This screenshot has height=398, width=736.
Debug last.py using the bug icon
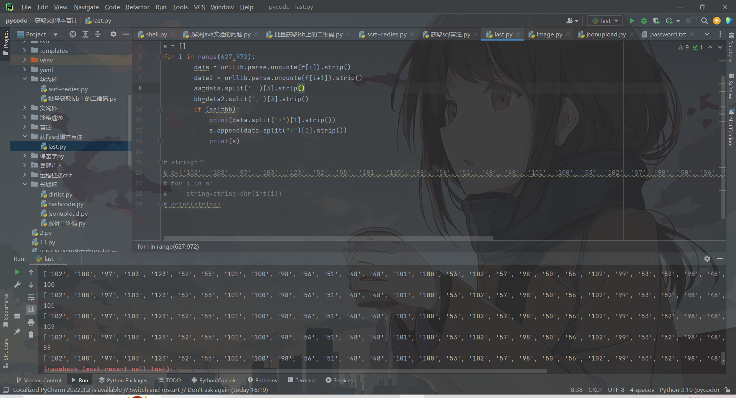tap(644, 21)
